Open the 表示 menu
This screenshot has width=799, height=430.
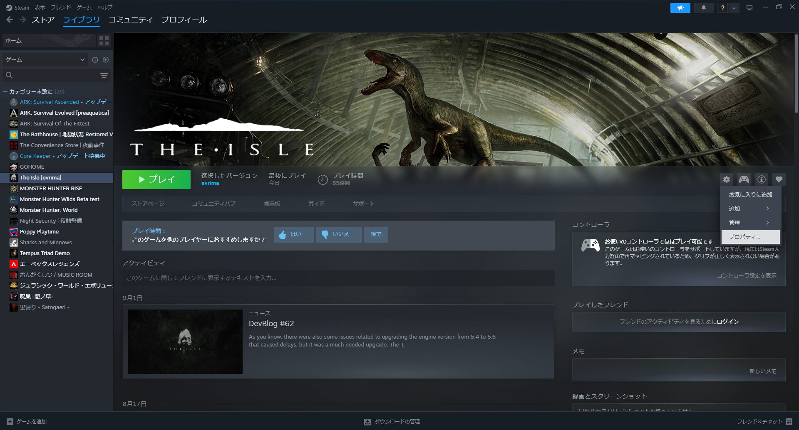coord(40,7)
